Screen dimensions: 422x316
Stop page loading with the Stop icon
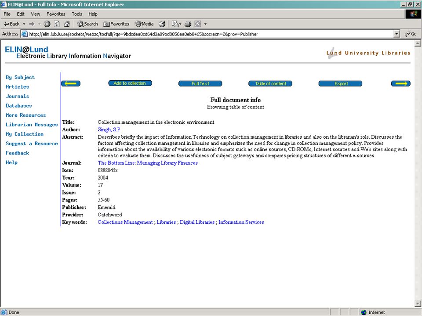(47, 24)
